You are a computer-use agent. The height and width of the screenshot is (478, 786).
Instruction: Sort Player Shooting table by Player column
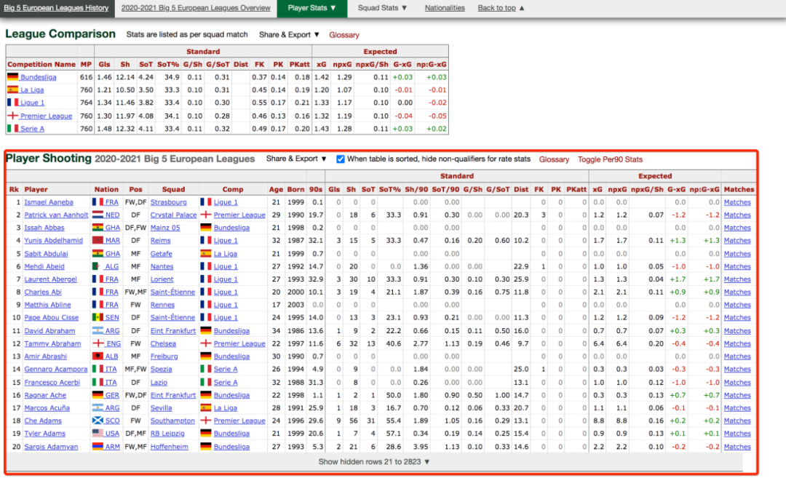click(x=36, y=189)
